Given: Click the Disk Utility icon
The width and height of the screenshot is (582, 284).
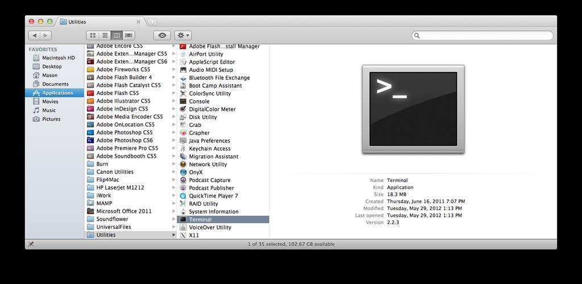Looking at the screenshot, I should tap(183, 117).
